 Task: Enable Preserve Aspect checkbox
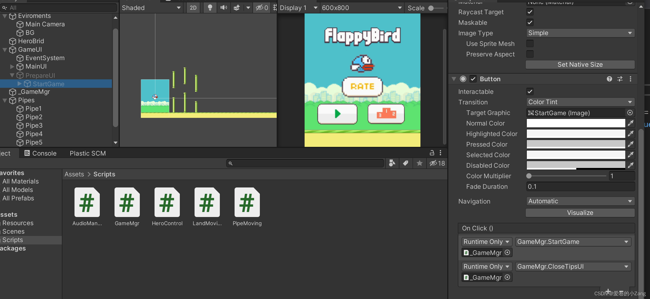click(530, 54)
